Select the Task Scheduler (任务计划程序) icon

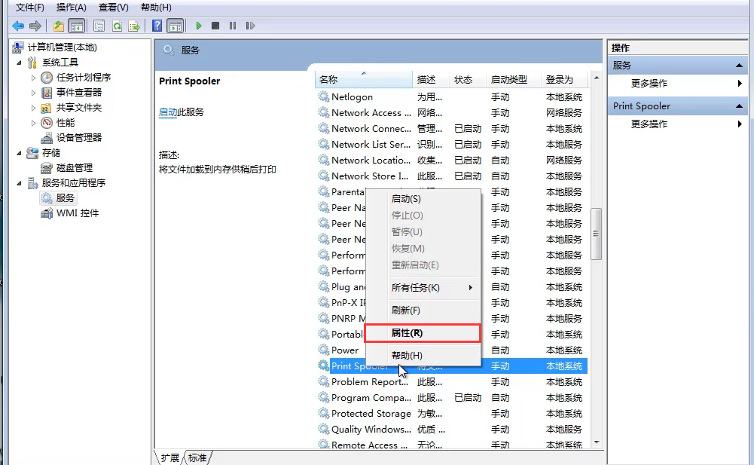click(x=47, y=78)
